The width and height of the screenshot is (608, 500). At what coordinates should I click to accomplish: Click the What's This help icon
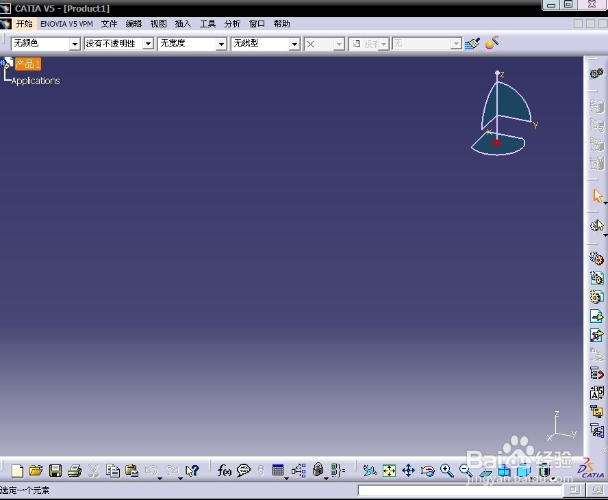coord(192,471)
